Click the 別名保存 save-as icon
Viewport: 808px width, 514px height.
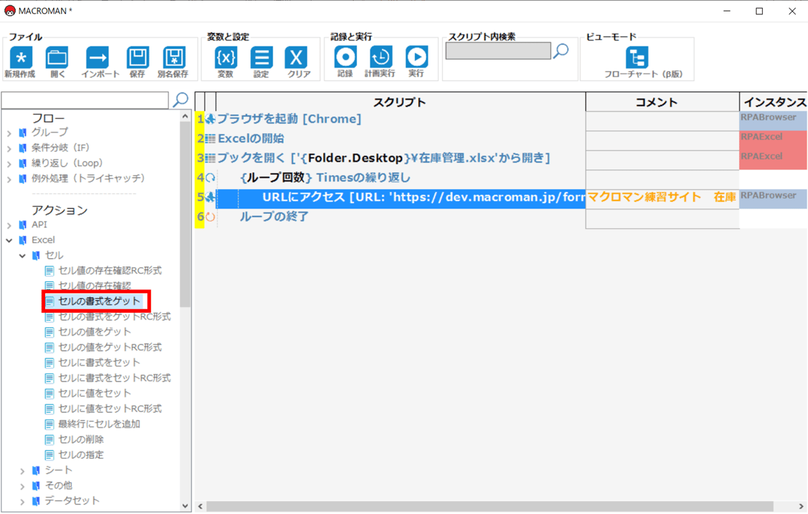(174, 58)
